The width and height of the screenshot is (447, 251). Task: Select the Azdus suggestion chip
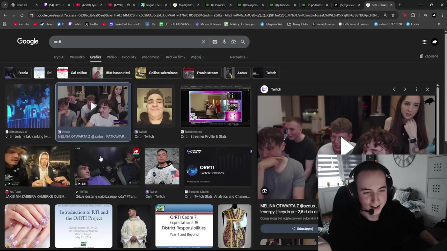(236, 73)
